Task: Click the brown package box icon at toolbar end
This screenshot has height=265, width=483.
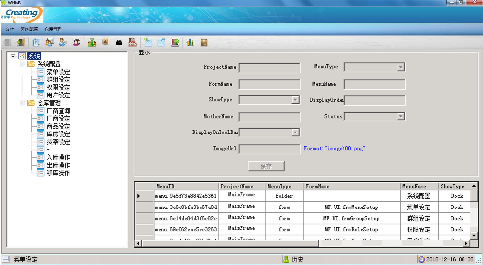Action: (204, 43)
